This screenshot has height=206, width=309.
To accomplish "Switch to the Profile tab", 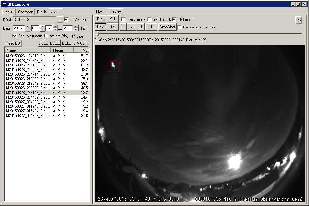I will pyautogui.click(x=42, y=12).
